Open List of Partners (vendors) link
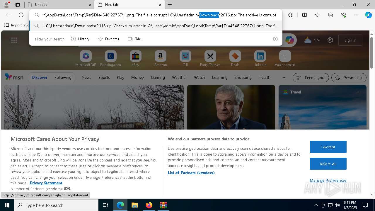375x211 pixels. [x=191, y=173]
